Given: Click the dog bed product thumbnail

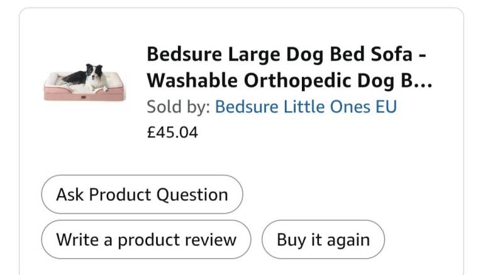Looking at the screenshot, I should coord(85,82).
